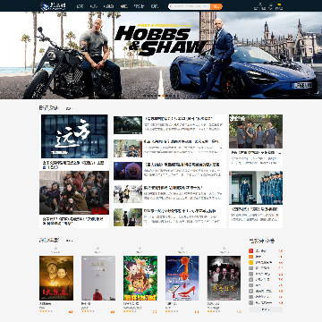Open the Hobbs & Shaw banner

[161, 55]
